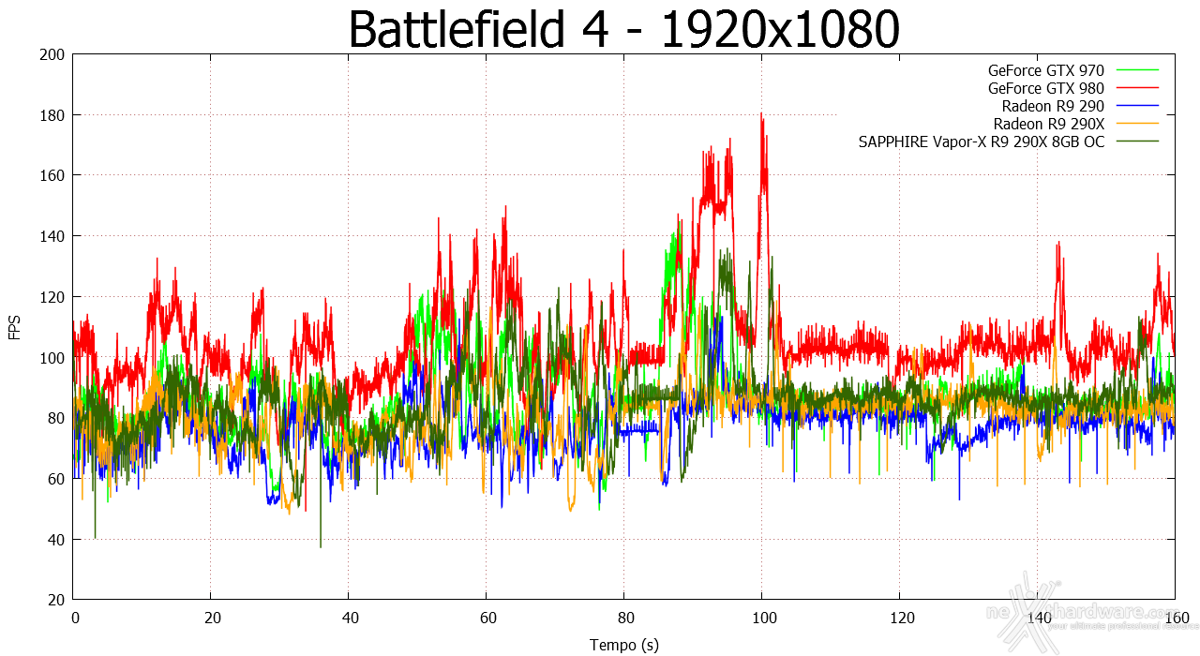Click the 80 x-axis tick value at bottom
Viewport: 1200px width, 656px height.
[624, 619]
